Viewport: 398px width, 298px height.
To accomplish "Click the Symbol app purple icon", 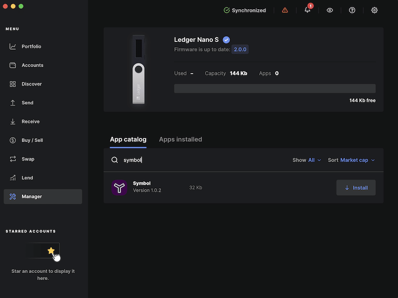I will (119, 187).
